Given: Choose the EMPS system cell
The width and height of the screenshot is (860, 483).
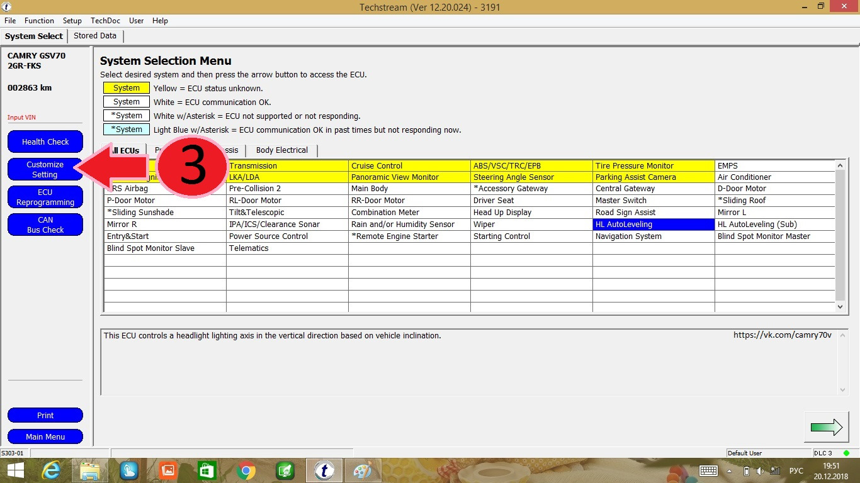Looking at the screenshot, I should pos(775,166).
